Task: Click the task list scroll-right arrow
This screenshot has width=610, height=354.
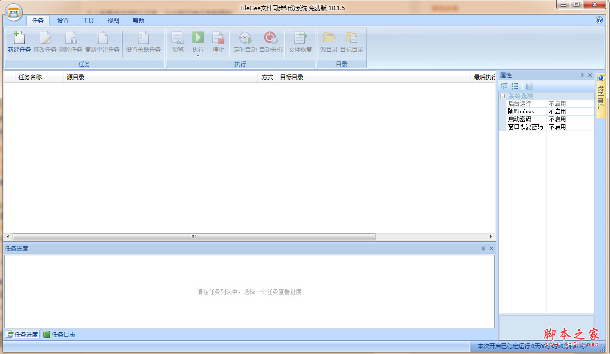Action: click(491, 236)
